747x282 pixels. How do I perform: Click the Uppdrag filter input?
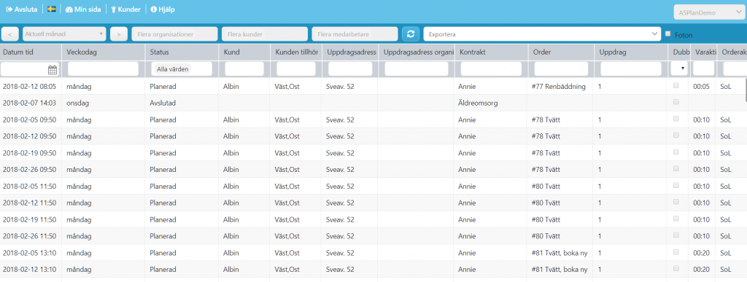point(631,69)
